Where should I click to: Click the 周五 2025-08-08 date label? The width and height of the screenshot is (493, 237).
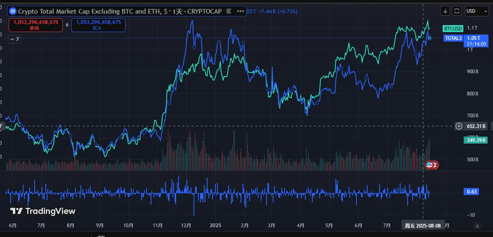click(422, 225)
